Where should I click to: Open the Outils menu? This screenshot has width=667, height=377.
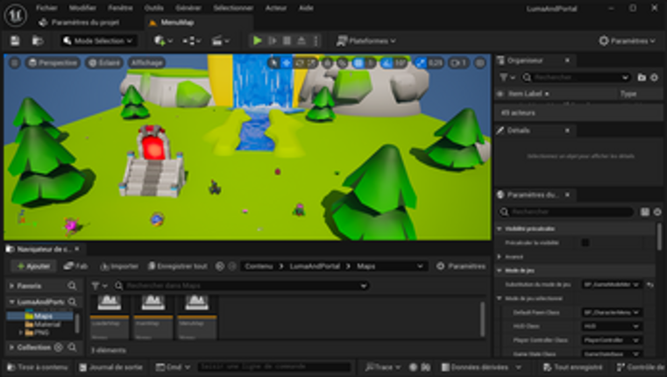click(154, 8)
